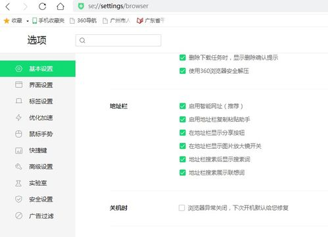This screenshot has height=237, width=328.
Task: Open 实验室 section
Action: click(x=37, y=183)
